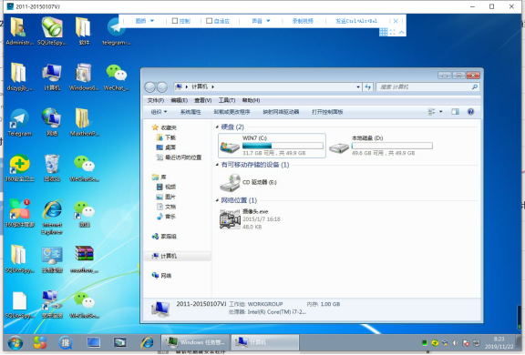Open the 组织 dropdown in Explorer toolbar

159,112
